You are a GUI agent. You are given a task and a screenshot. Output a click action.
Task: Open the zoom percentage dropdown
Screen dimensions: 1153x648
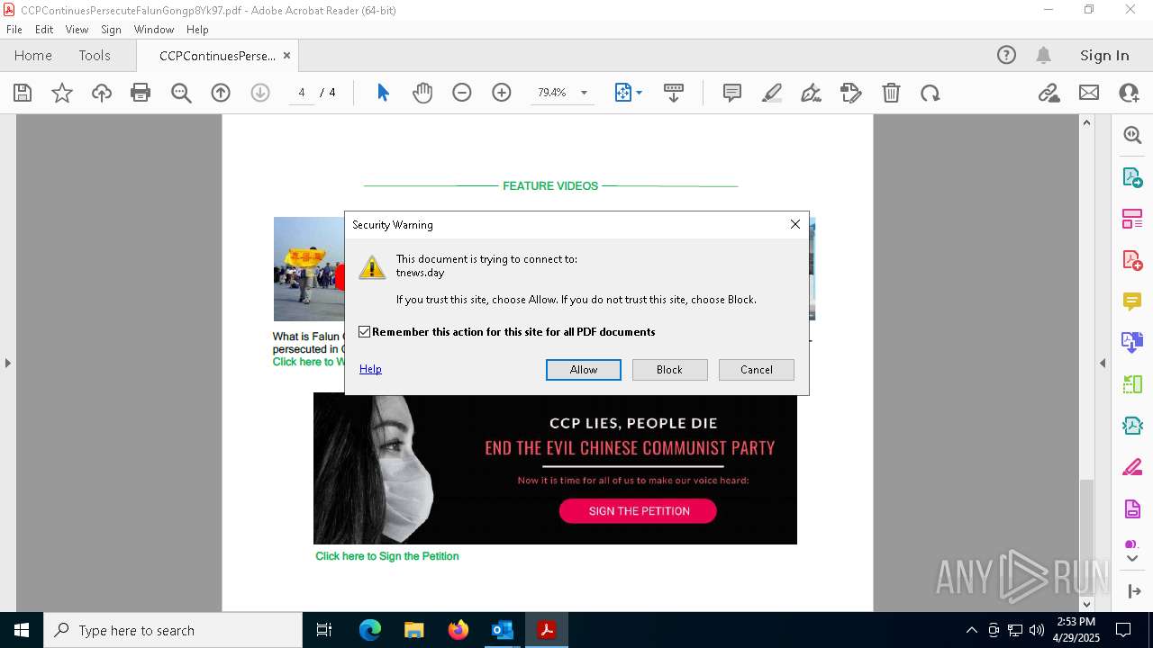pyautogui.click(x=584, y=93)
